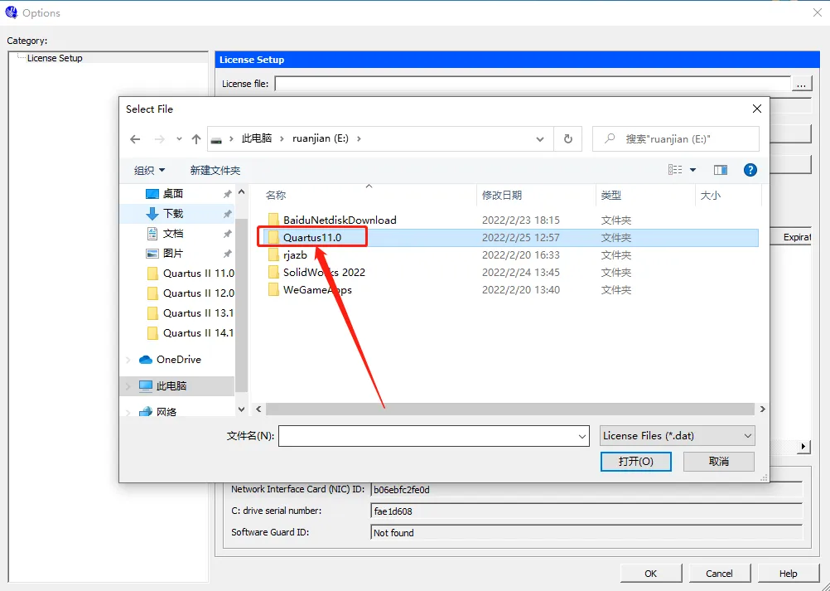Image resolution: width=830 pixels, height=591 pixels.
Task: Open help with blue question icon
Action: coord(750,170)
